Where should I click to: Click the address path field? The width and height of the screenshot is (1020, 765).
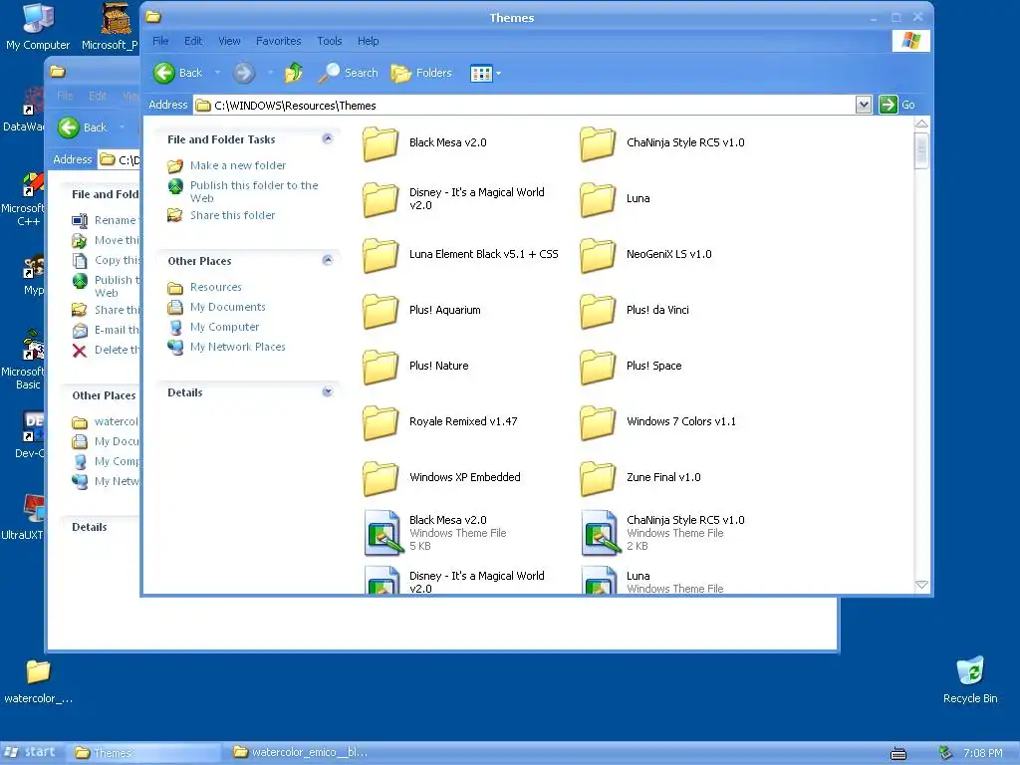pos(524,106)
